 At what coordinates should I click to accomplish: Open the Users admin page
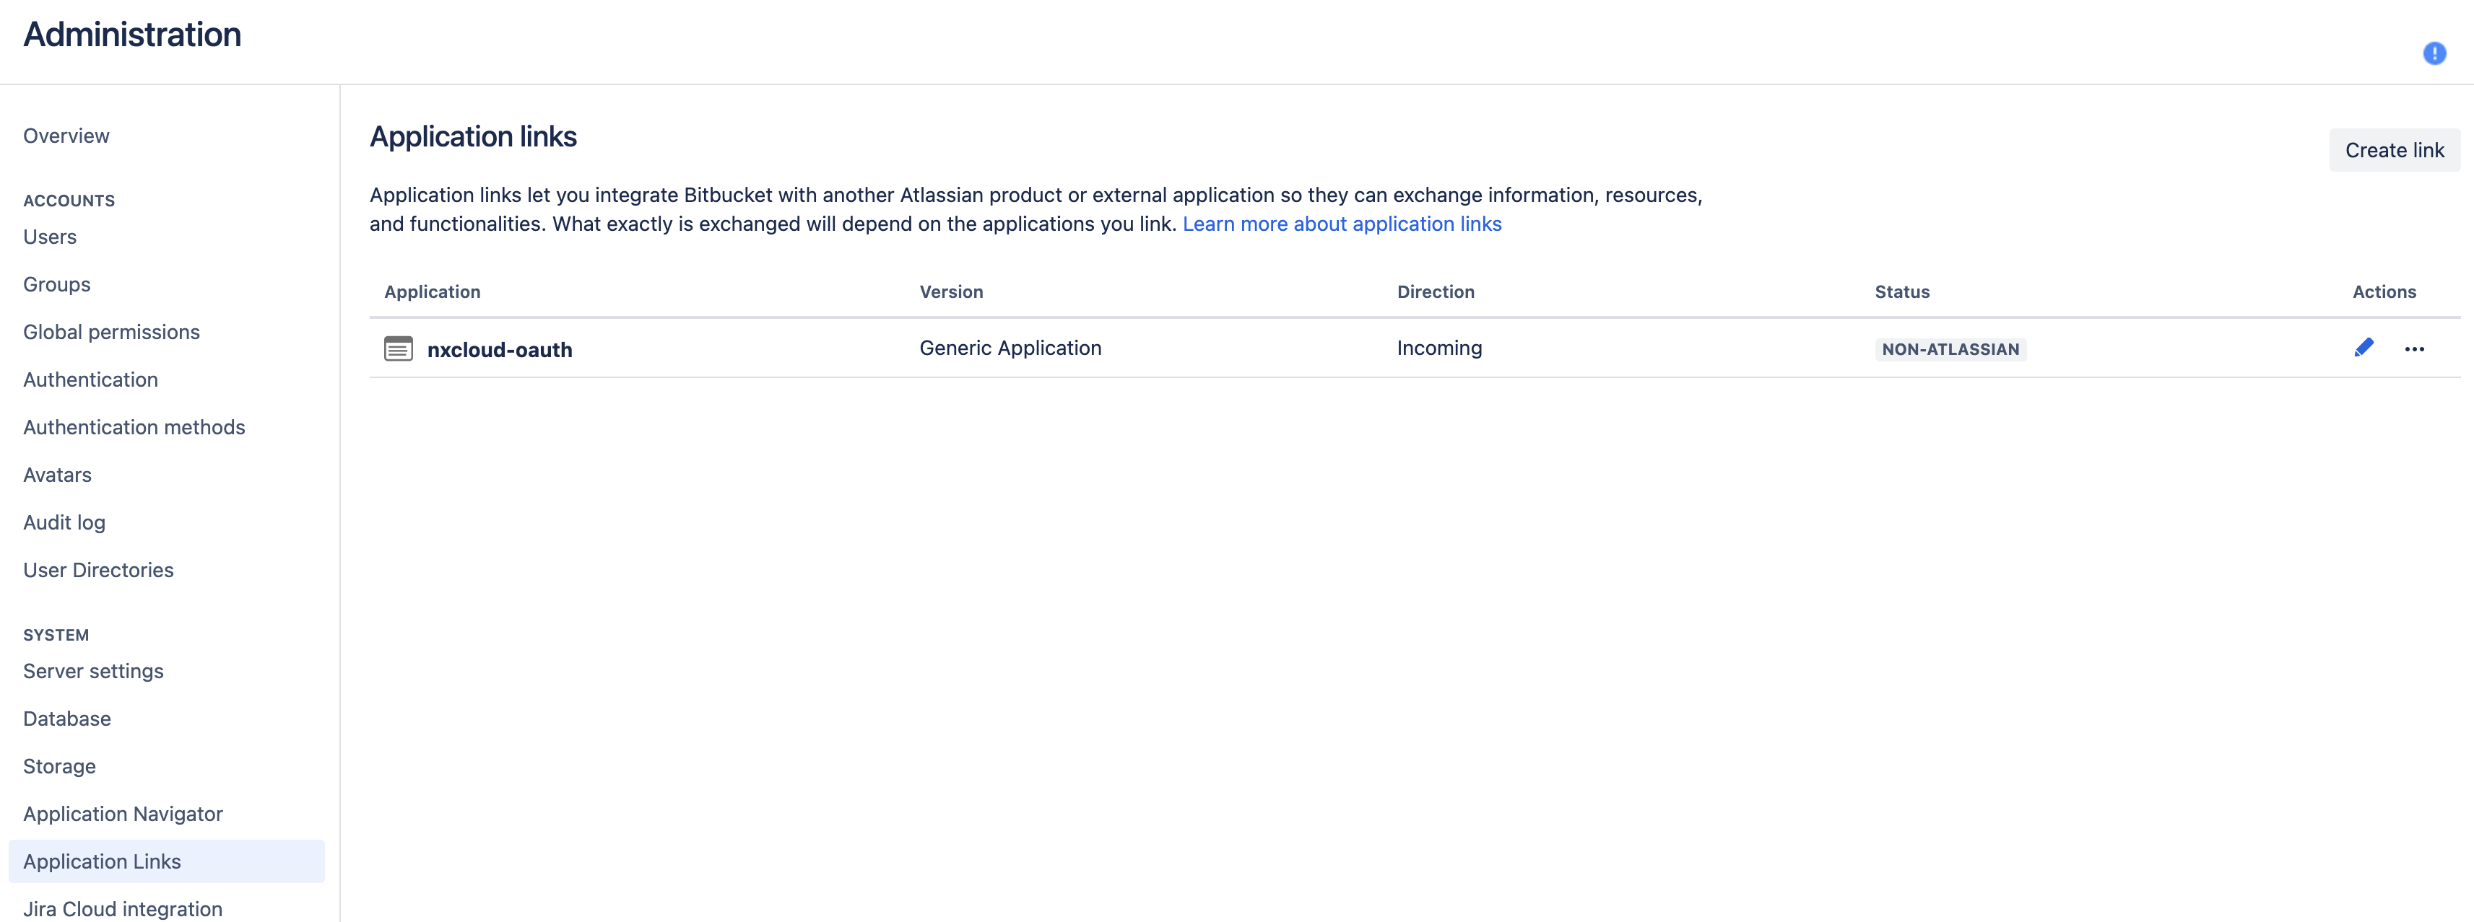(x=50, y=237)
